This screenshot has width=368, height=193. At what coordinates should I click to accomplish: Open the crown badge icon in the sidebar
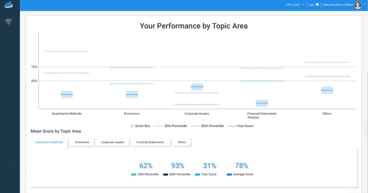tap(9, 22)
